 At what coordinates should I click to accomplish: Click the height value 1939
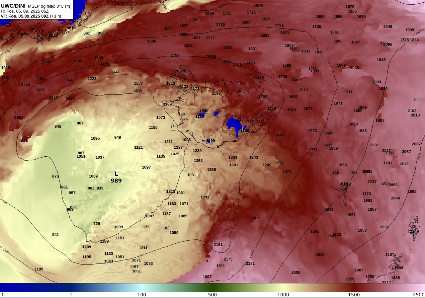[410, 30]
